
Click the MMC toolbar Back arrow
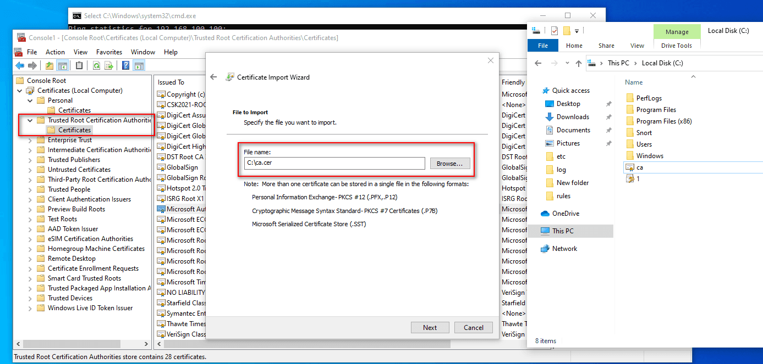tap(20, 66)
